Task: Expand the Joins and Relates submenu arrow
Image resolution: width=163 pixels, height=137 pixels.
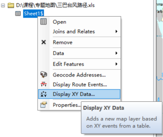Action: coord(116,31)
